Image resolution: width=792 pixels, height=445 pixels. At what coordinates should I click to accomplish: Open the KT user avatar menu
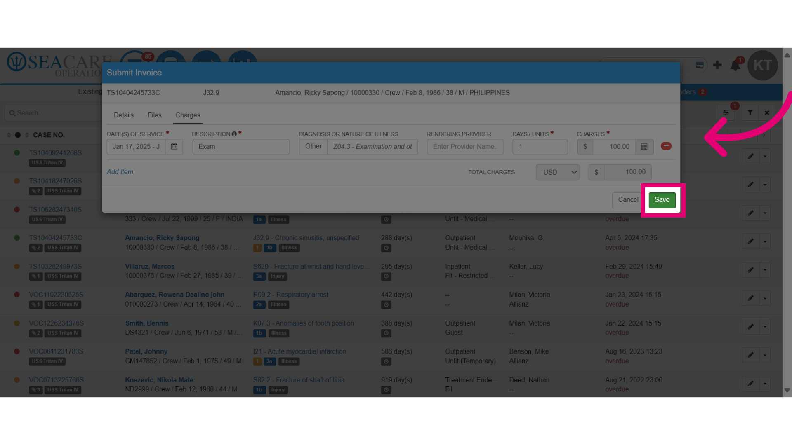tap(762, 65)
